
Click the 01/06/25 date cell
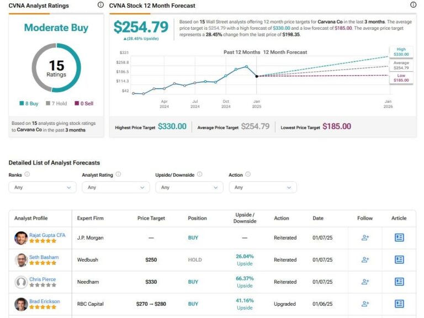(322, 304)
